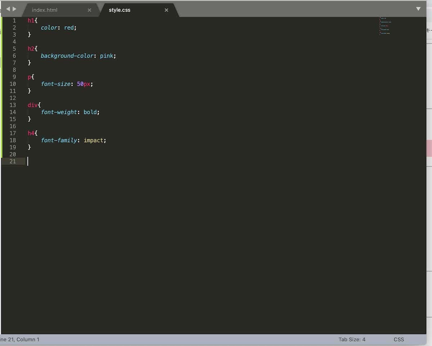Viewport: 432px width, 346px height.
Task: Click the closing brace on line 19
Action: [x=30, y=147]
